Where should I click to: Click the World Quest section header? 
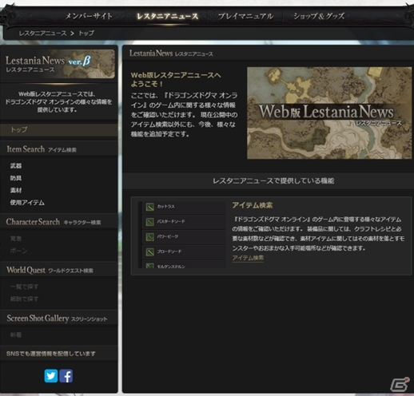[x=58, y=270]
